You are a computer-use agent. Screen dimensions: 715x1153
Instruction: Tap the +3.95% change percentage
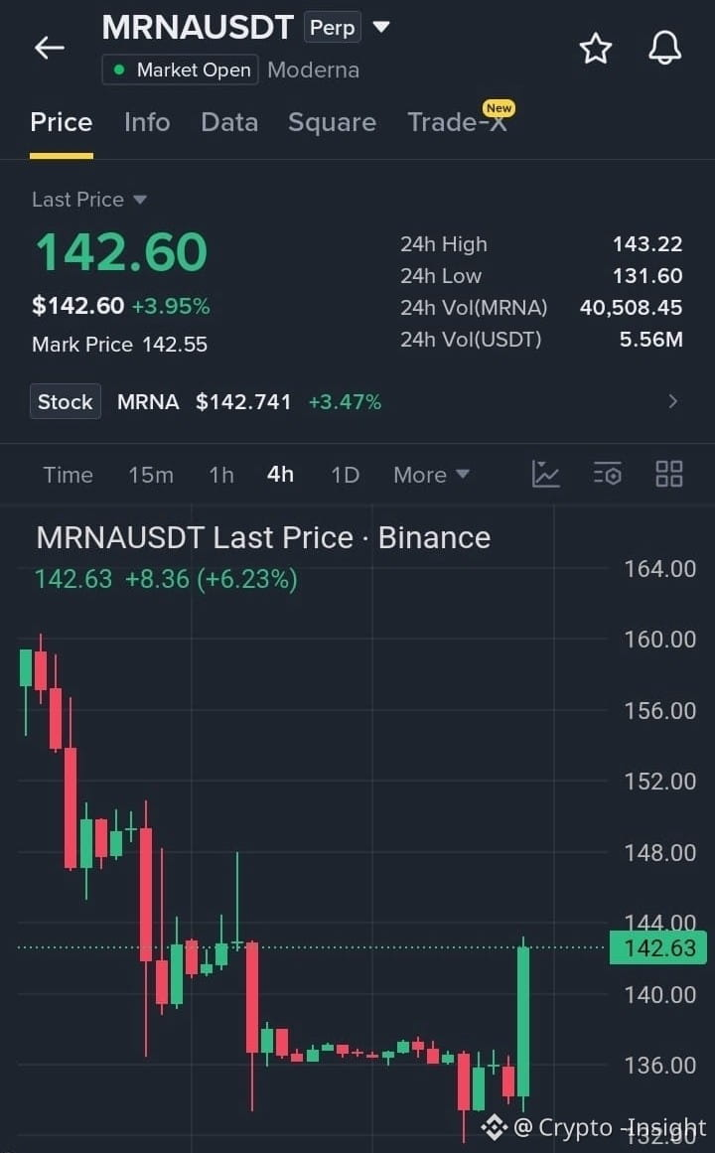[171, 306]
